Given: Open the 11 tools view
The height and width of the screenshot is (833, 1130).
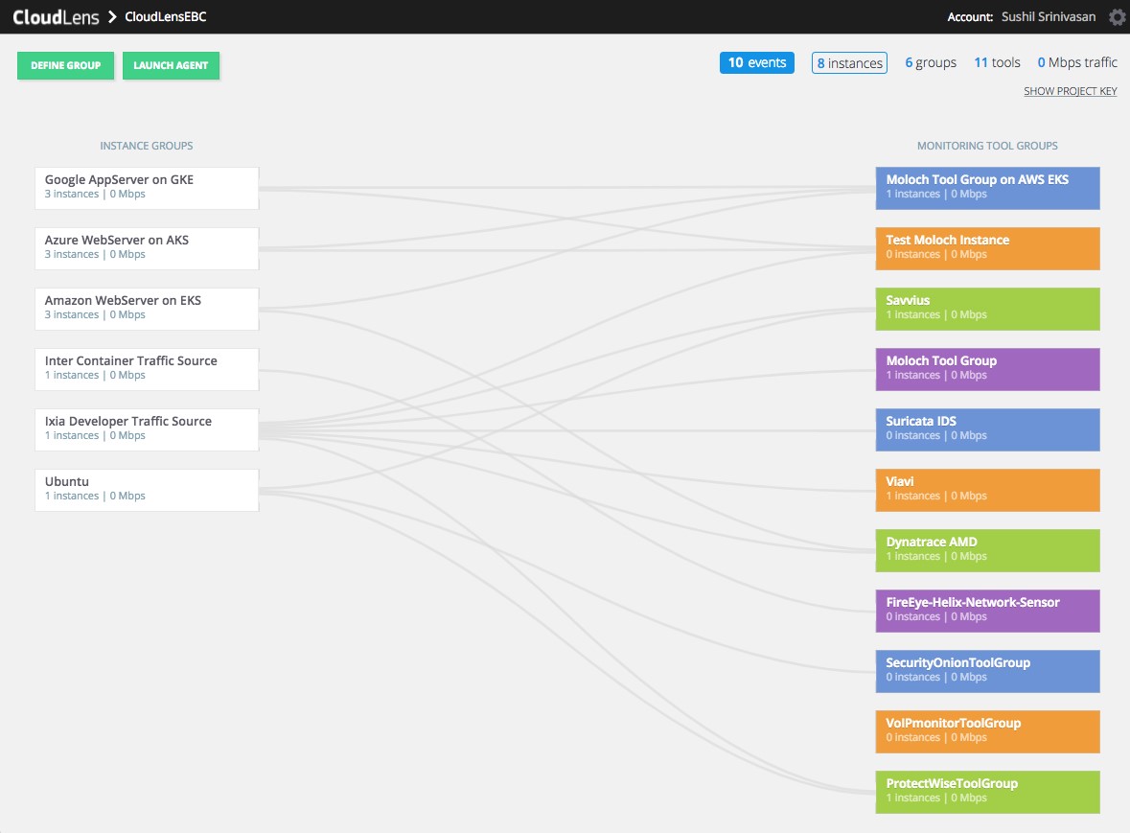Looking at the screenshot, I should point(997,61).
